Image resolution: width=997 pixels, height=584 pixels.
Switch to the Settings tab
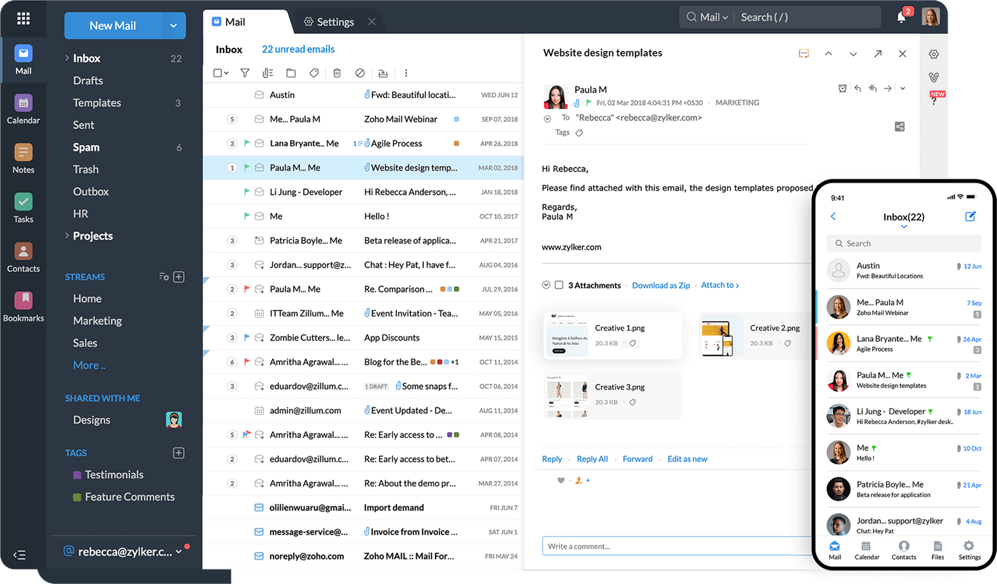pos(335,21)
